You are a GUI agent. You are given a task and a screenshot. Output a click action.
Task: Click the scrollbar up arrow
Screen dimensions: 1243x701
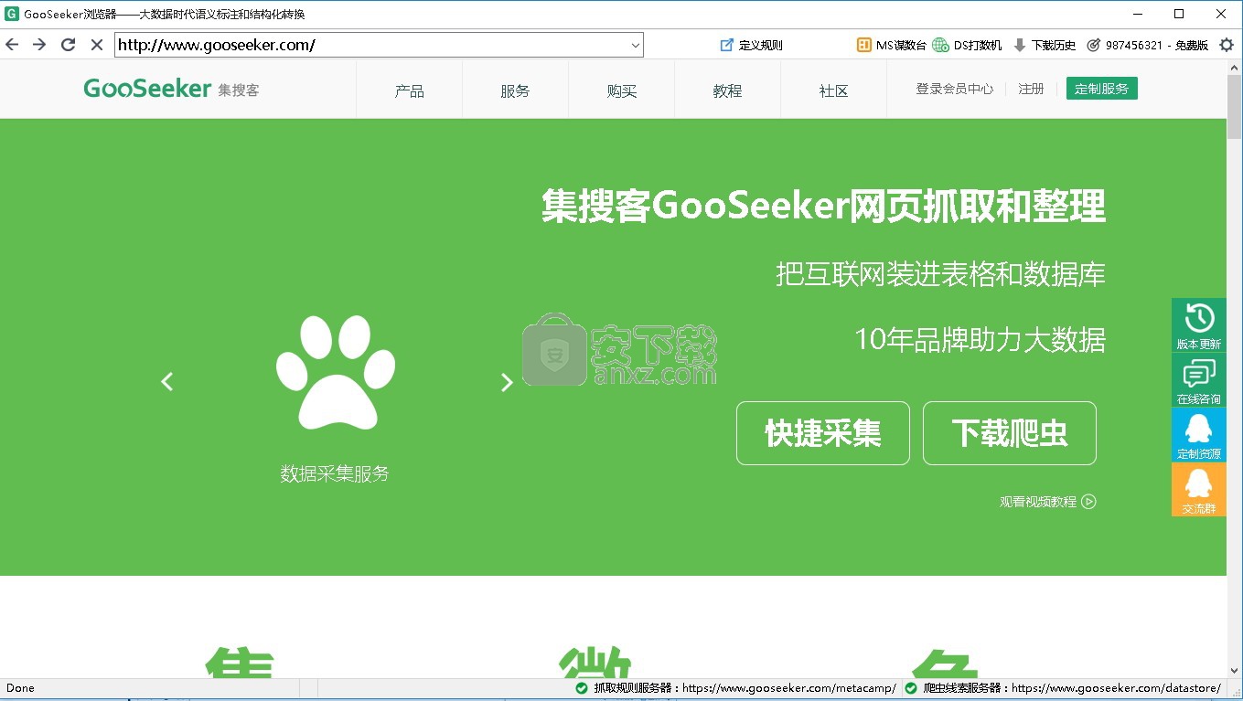(x=1235, y=68)
